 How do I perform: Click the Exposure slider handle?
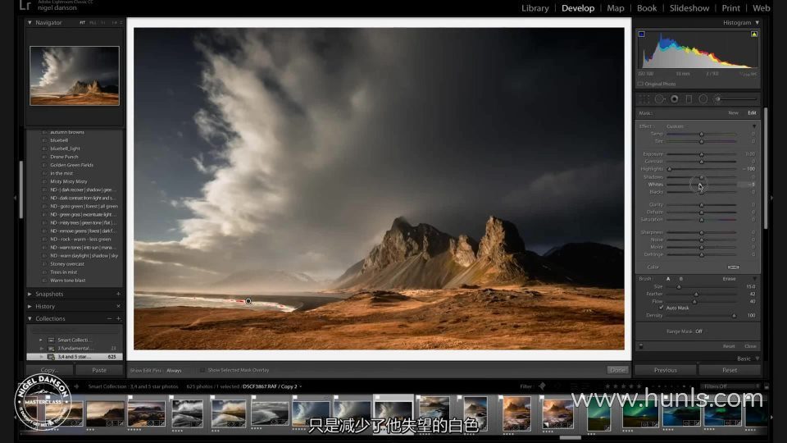click(x=702, y=154)
